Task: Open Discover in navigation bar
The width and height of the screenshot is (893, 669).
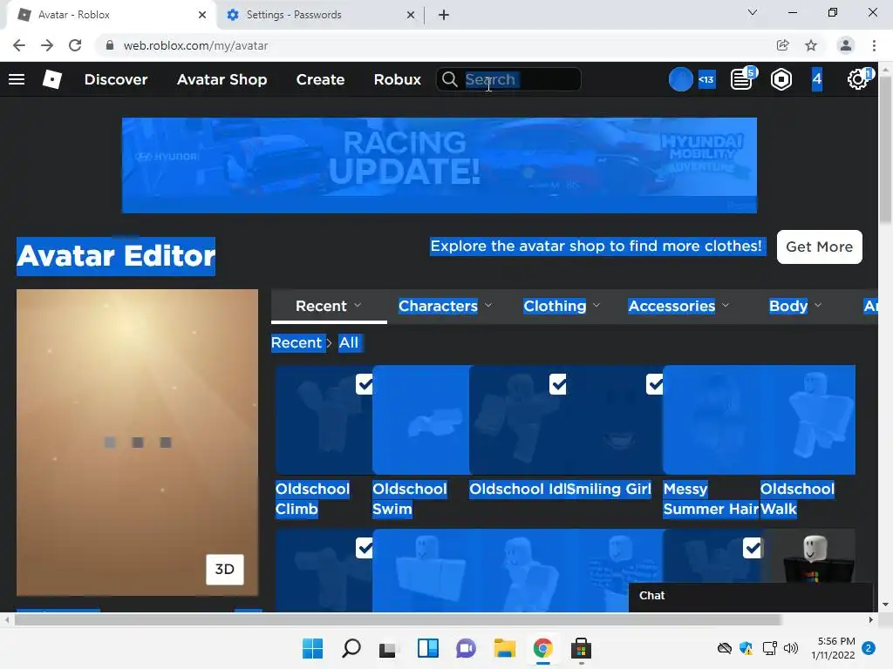Action: pos(116,79)
